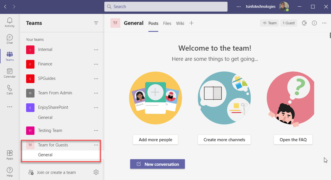This screenshot has width=331, height=180.
Task: Open more added apps via sidebar ellipsis
Action: (x=9, y=107)
